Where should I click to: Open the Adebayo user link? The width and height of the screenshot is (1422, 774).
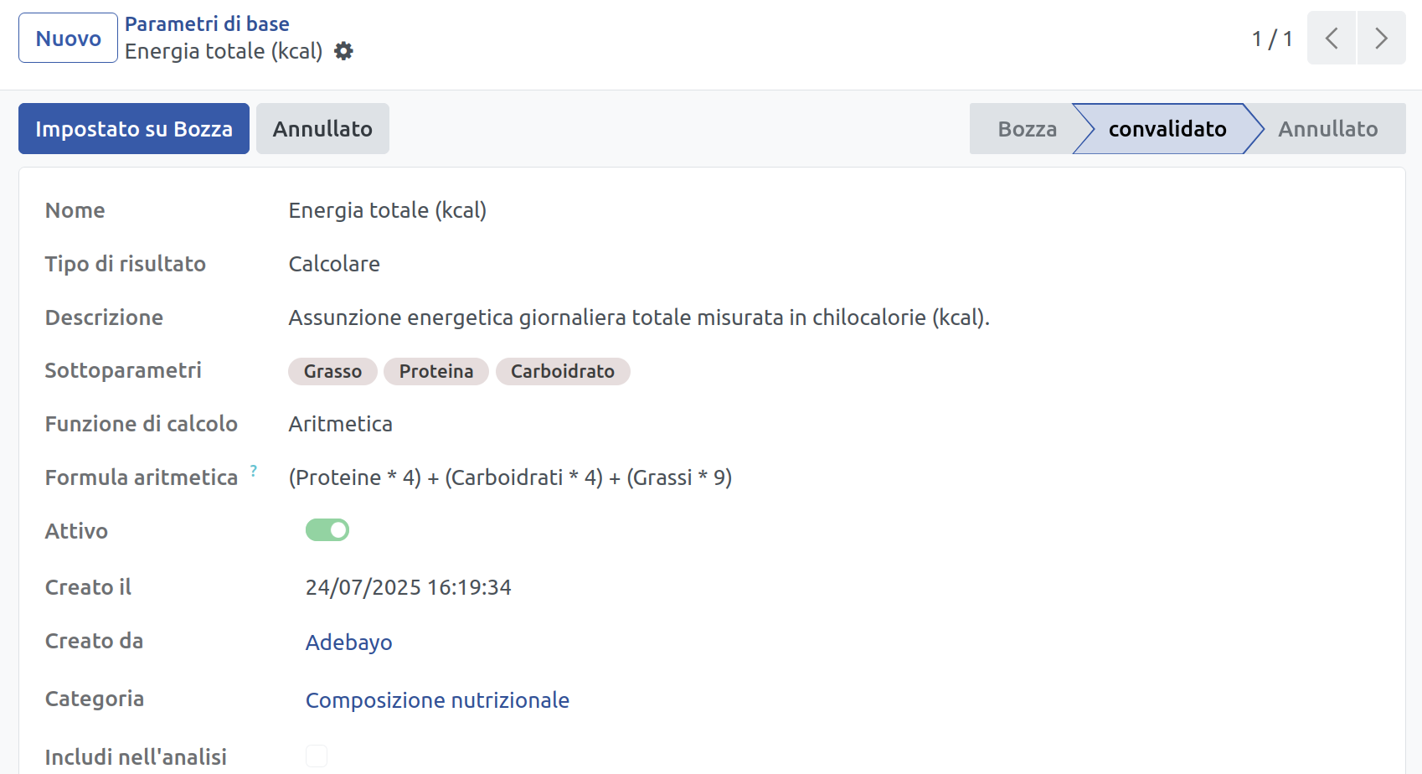coord(348,642)
